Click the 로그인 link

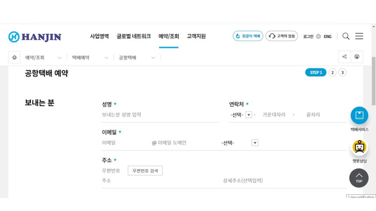pyautogui.click(x=308, y=36)
